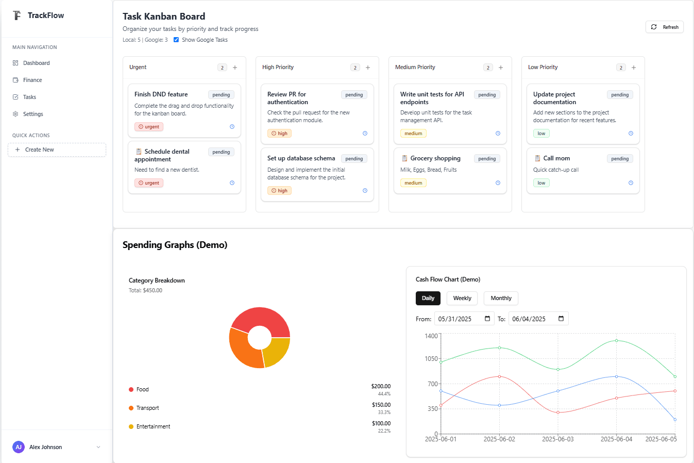Click the Alex Johnson avatar icon

(19, 447)
